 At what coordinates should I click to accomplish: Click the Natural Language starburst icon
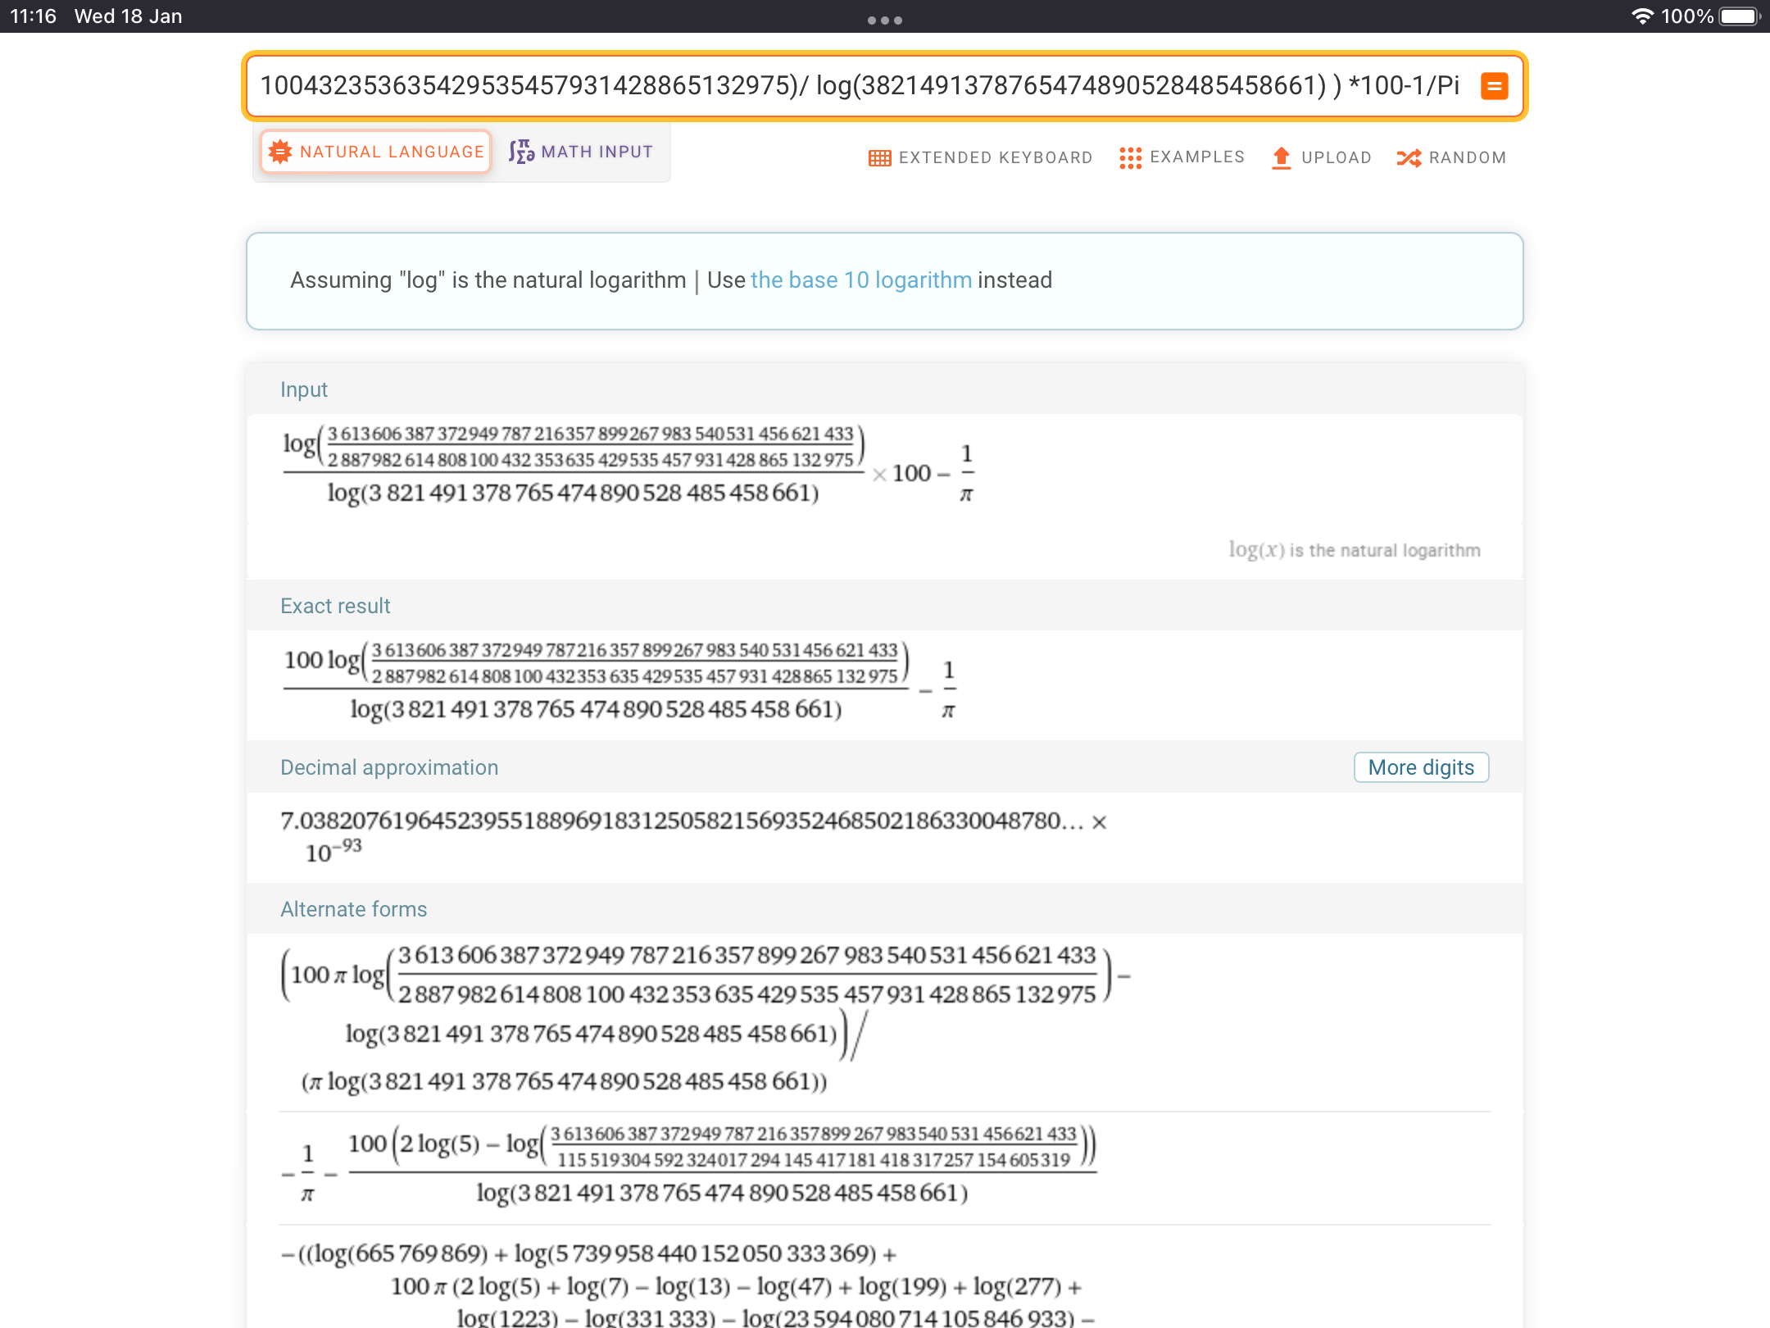(280, 152)
